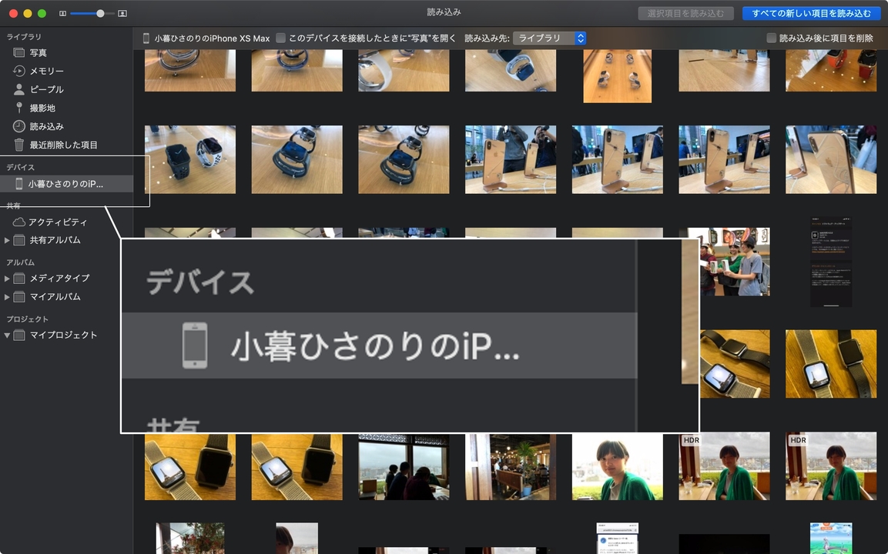
Task: Select the first HDR portrait thumbnail
Action: pos(724,466)
